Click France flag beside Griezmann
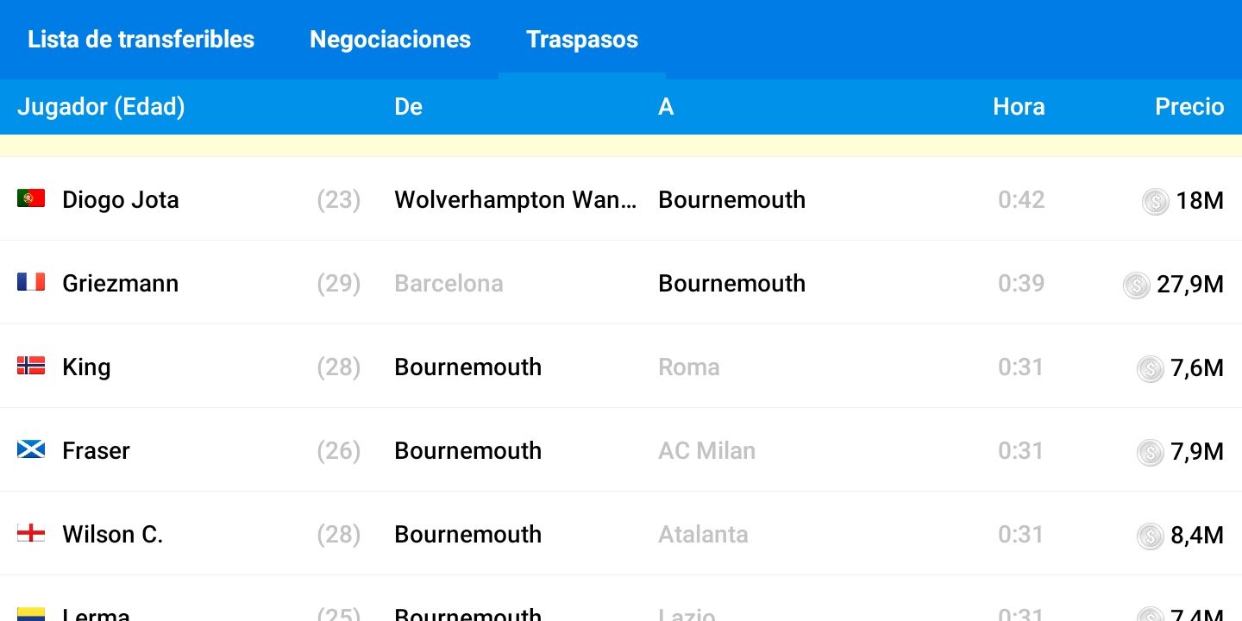This screenshot has width=1242, height=621. [31, 282]
